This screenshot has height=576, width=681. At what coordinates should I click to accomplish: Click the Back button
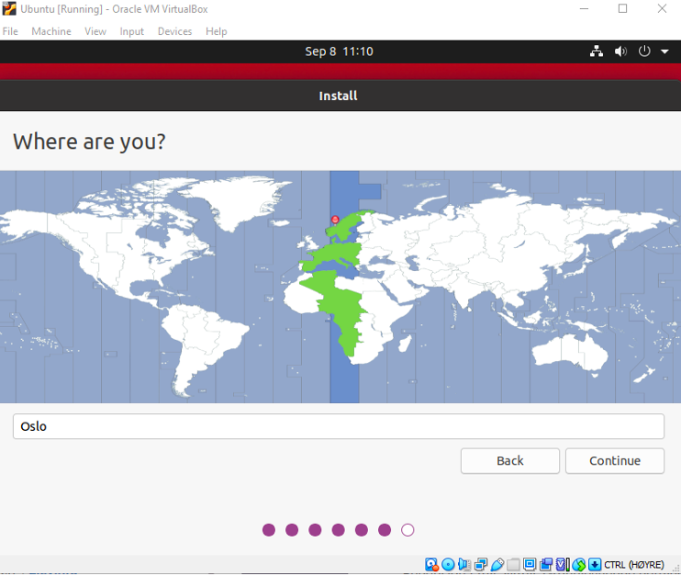[x=510, y=461]
